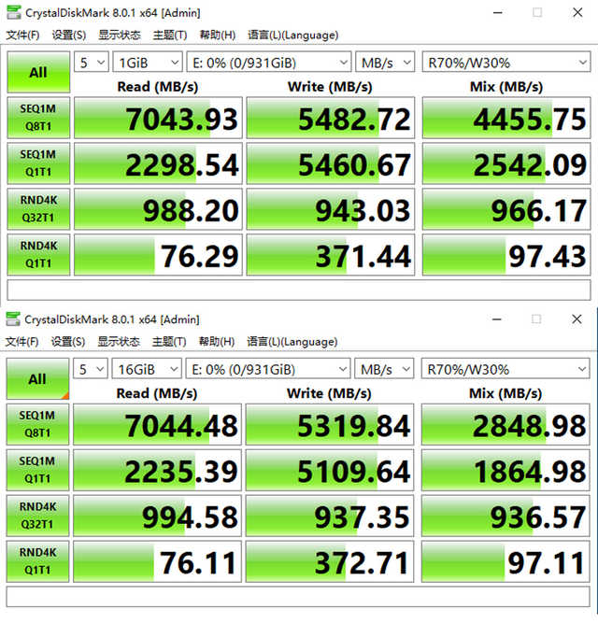Open 显示状态 menu in top window
This screenshot has width=598, height=623.
coord(120,35)
